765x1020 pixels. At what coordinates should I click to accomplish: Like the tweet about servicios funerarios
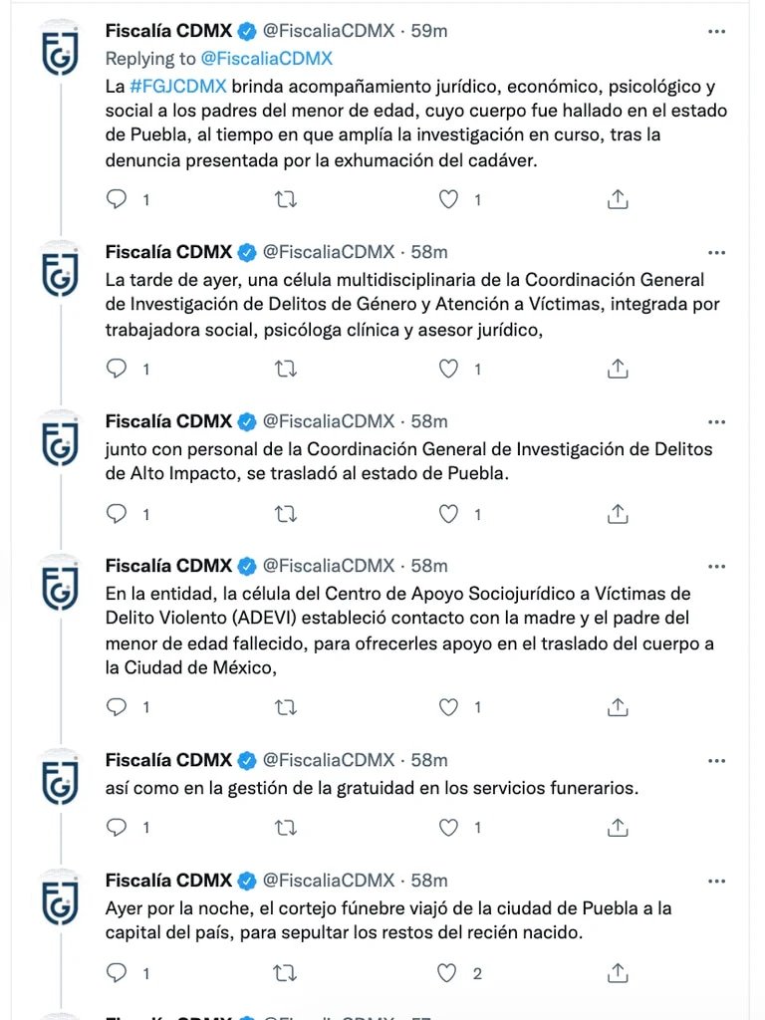tap(449, 828)
